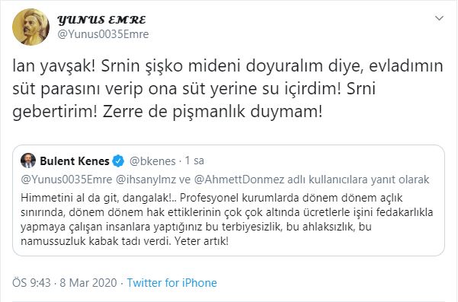This screenshot has height=302, width=458.
Task: Open the Bulent Kenes name in quoted tweet
Action: [75, 161]
